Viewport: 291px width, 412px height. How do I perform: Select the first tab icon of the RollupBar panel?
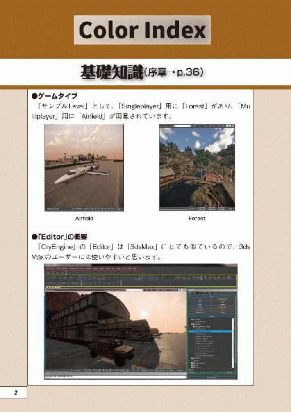click(190, 293)
